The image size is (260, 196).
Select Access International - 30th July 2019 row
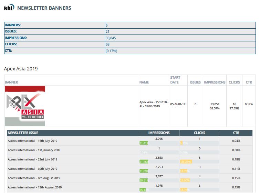click(x=130, y=169)
